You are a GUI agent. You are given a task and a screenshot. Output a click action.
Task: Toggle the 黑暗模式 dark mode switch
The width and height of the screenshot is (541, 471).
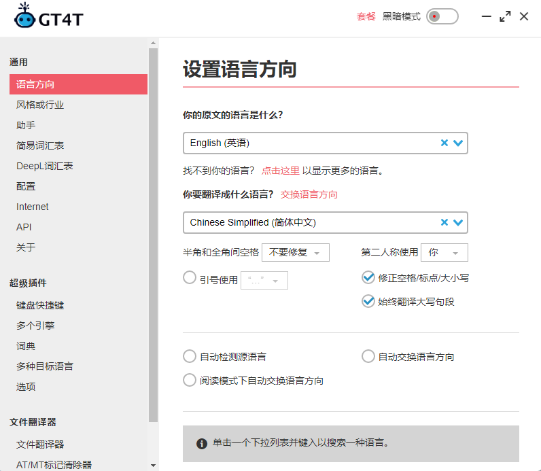click(x=442, y=16)
